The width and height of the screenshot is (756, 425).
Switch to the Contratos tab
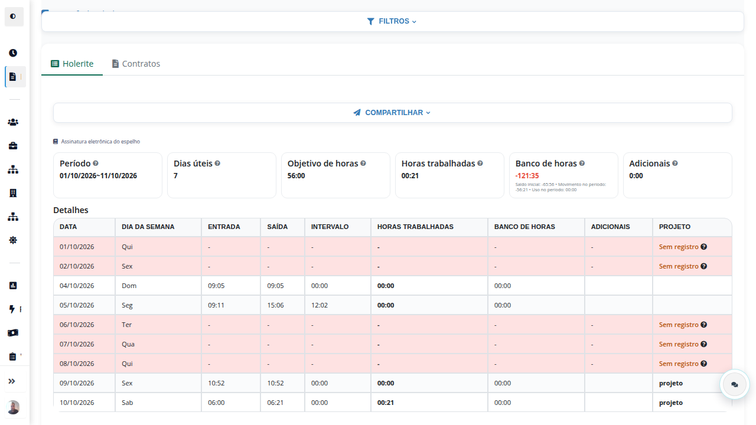tap(136, 64)
